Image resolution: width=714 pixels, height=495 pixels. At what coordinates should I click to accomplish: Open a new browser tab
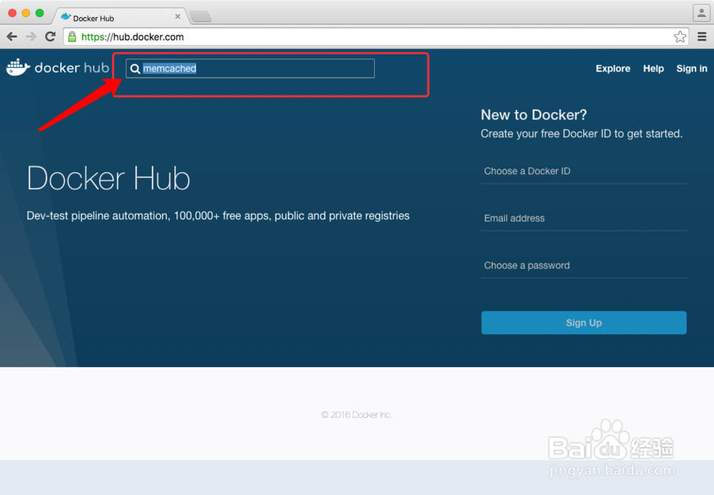[201, 17]
